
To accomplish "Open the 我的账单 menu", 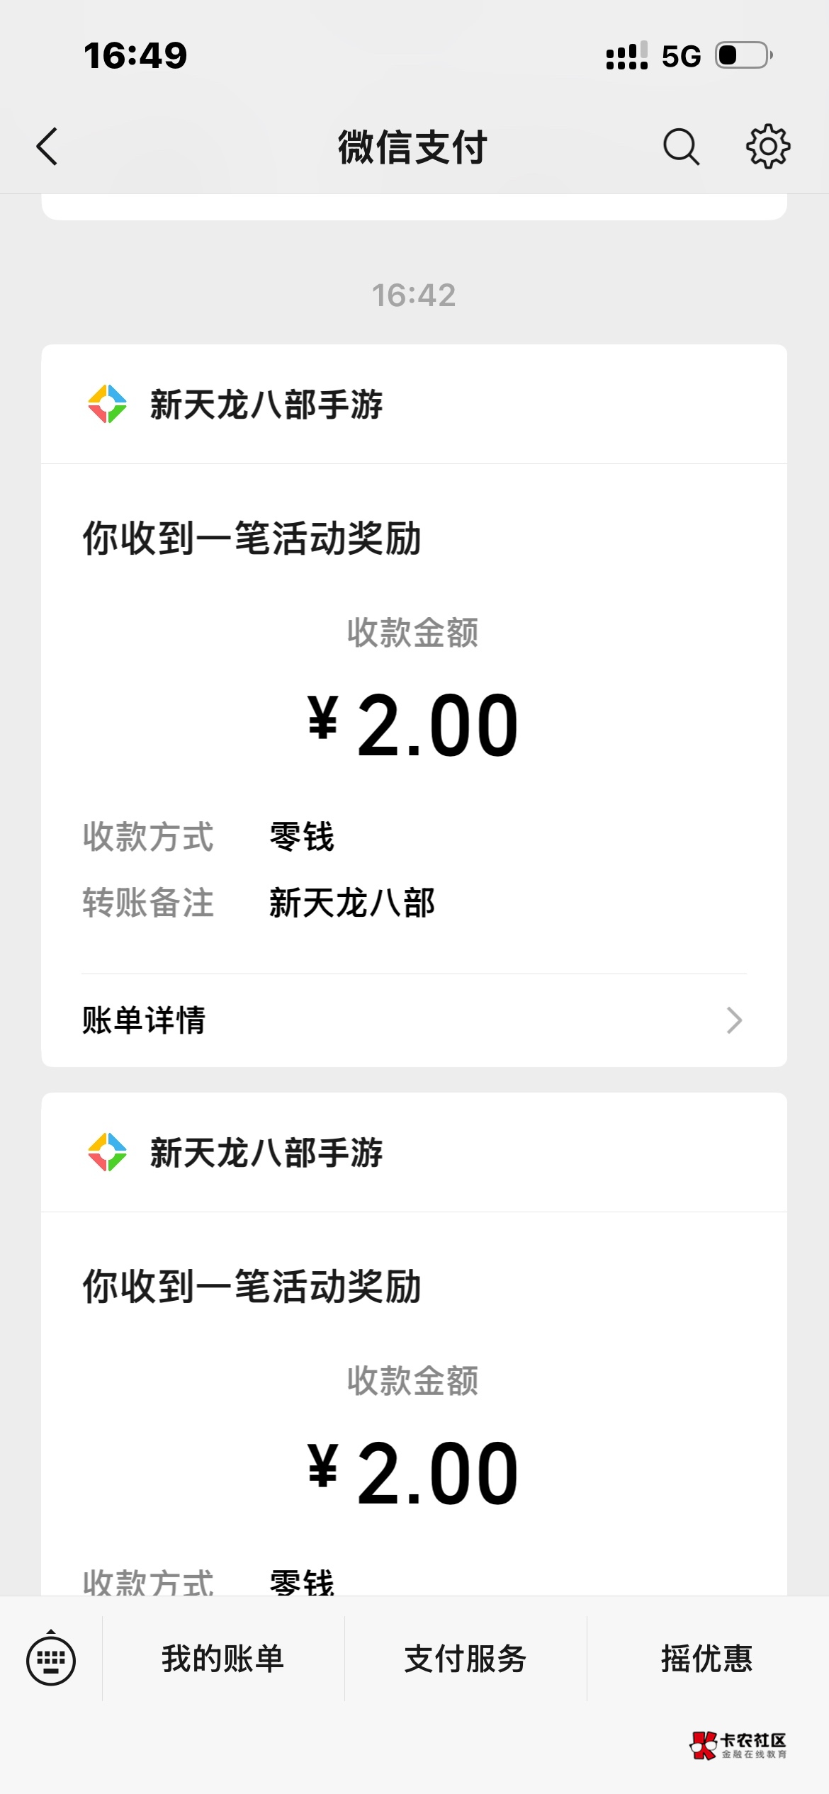I will [x=223, y=1659].
